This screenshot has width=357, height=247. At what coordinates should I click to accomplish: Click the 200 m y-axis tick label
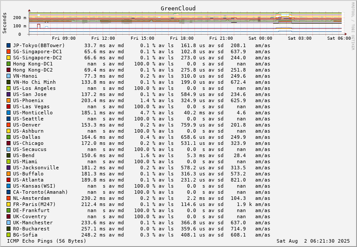coord(20,18)
